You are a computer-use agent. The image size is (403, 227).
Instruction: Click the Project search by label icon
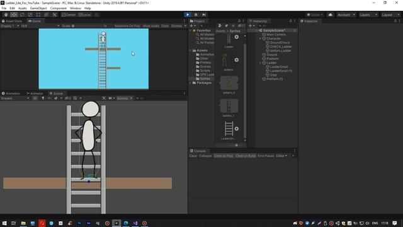(x=226, y=26)
